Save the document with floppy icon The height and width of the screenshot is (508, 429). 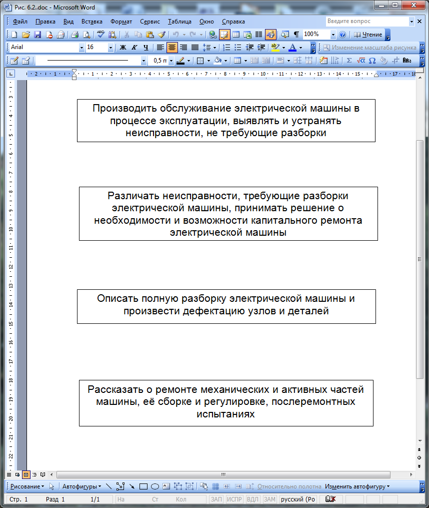click(37, 35)
